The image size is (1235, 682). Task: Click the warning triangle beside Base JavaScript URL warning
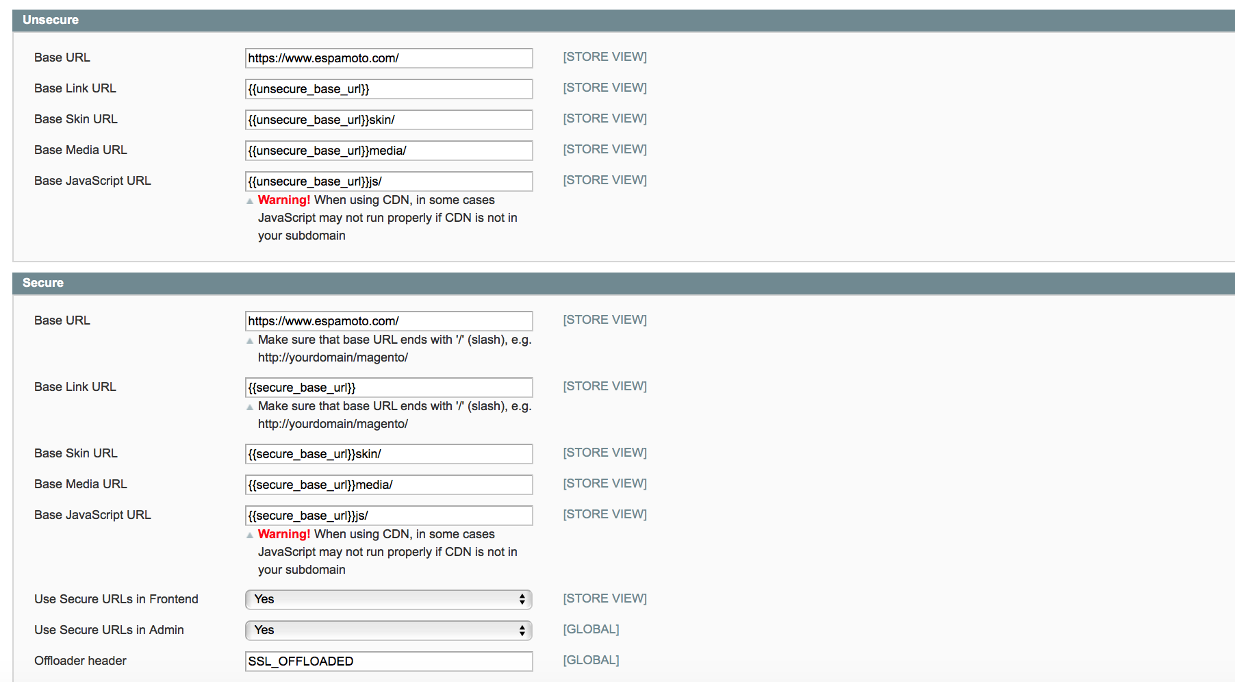point(250,200)
